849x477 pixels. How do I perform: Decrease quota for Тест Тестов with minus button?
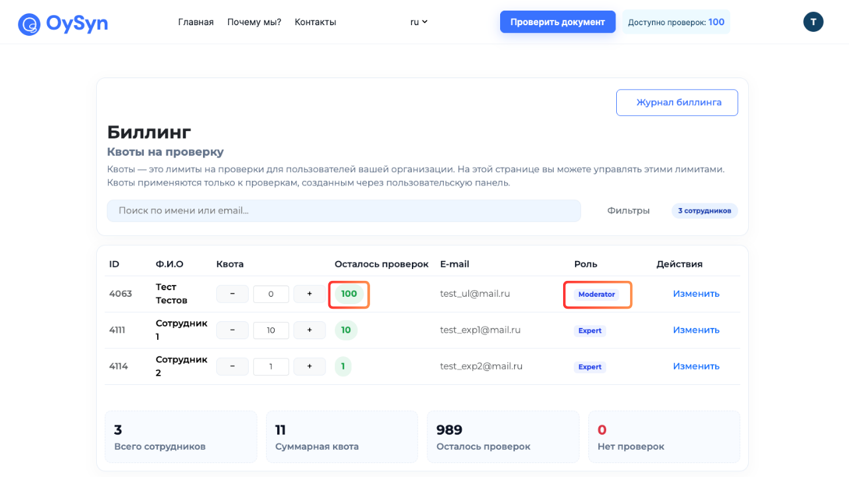coord(232,293)
